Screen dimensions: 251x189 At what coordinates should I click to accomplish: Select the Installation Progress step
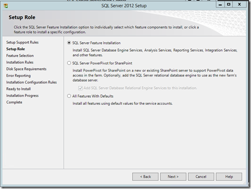tap(22, 96)
